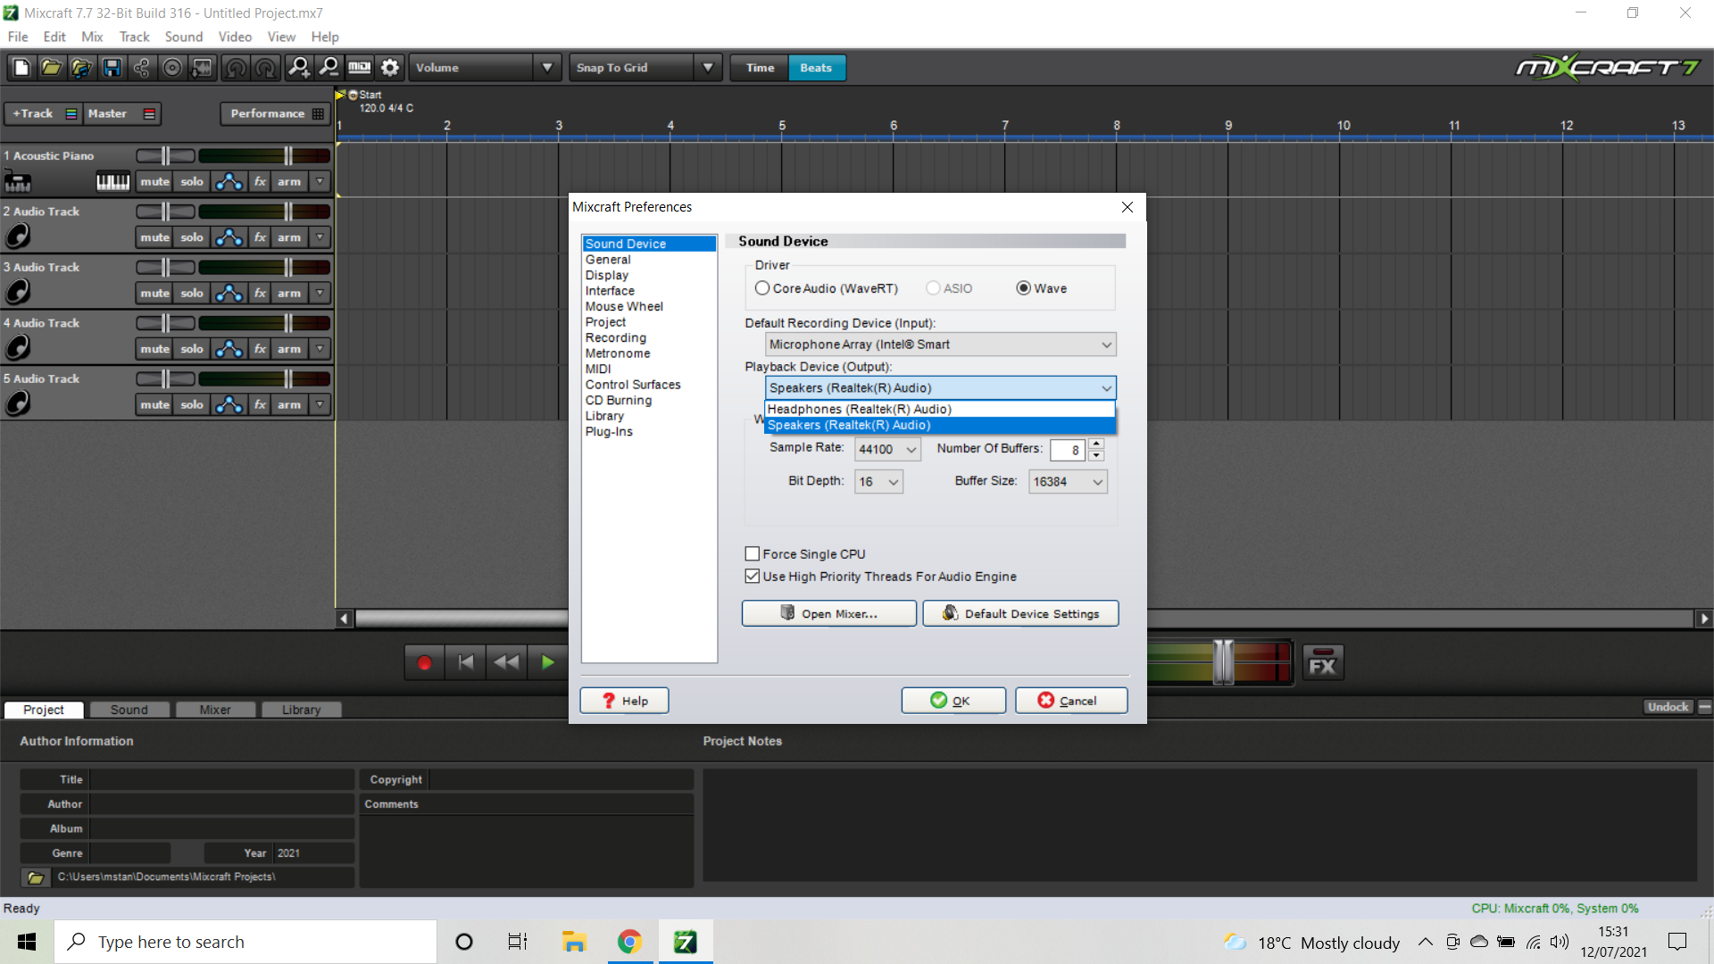Click the Share/Publish toolbar icon
The height and width of the screenshot is (964, 1714).
142,68
